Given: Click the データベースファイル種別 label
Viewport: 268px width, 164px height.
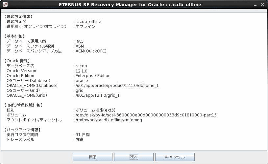Looking at the screenshot, I should pyautogui.click(x=30, y=46).
